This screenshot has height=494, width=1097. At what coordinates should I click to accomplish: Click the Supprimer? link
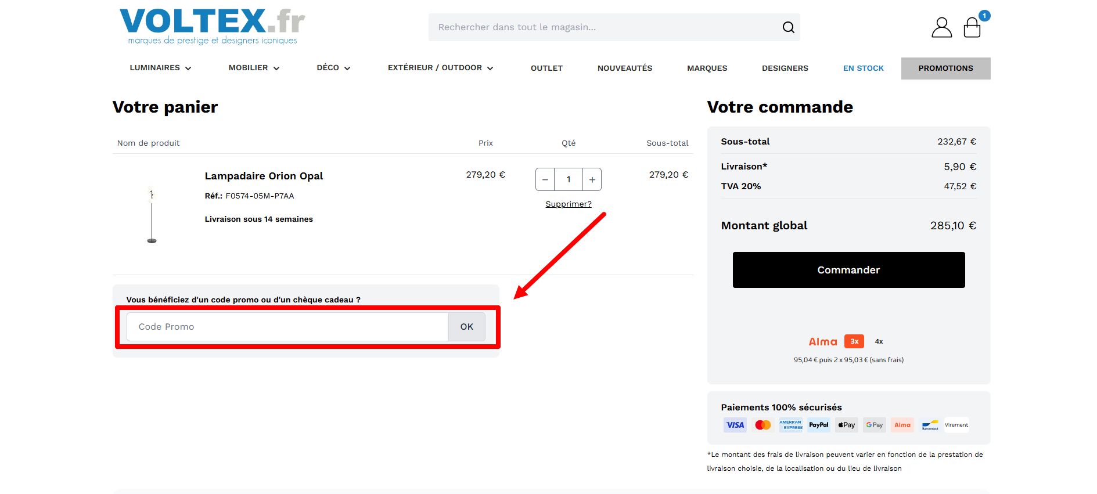(569, 204)
